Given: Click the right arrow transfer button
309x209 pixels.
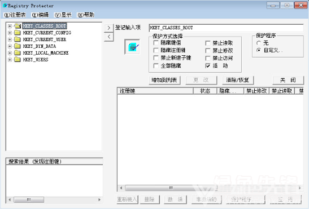Looking at the screenshot, I should pos(109,28).
